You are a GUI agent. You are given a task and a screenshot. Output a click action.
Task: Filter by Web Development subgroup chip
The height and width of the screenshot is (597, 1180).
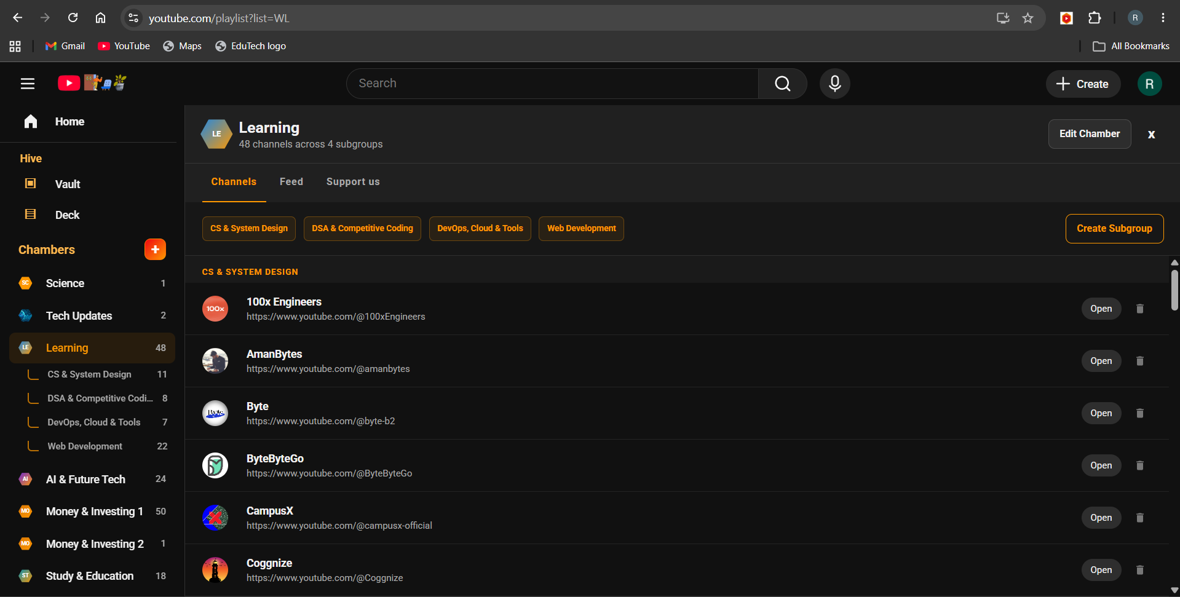point(581,229)
